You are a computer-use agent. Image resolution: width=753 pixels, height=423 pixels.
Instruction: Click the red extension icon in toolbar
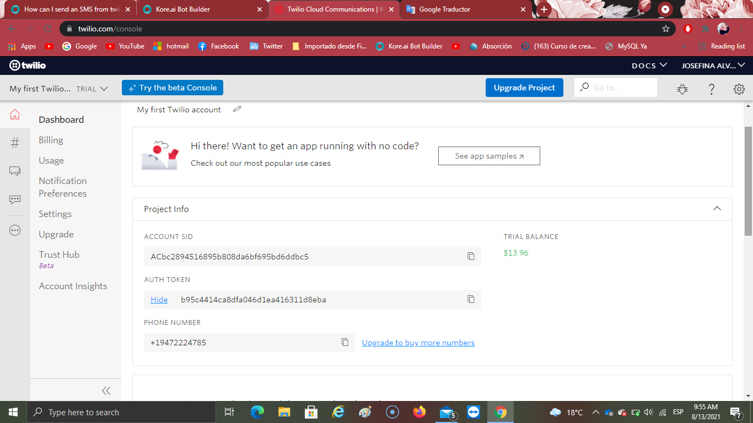tap(687, 29)
